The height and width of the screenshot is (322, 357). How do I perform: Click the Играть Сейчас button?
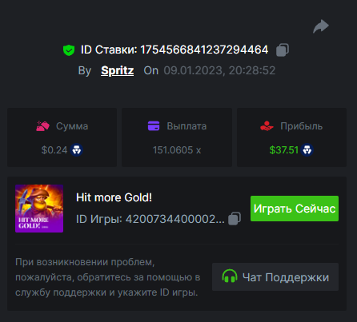[x=295, y=209]
